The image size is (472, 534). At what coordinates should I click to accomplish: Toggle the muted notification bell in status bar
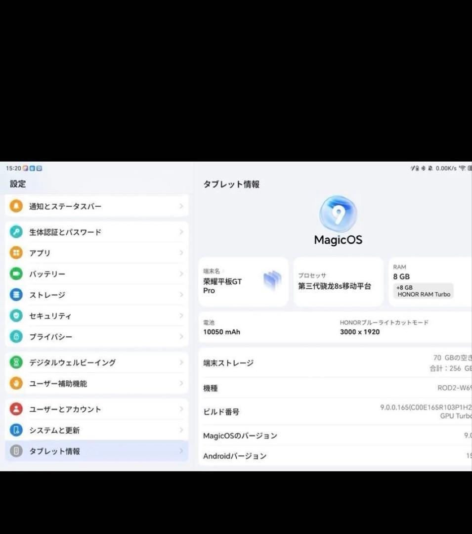pyautogui.click(x=430, y=168)
